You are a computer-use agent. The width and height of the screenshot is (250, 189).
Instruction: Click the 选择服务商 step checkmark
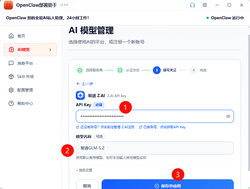tap(80, 70)
